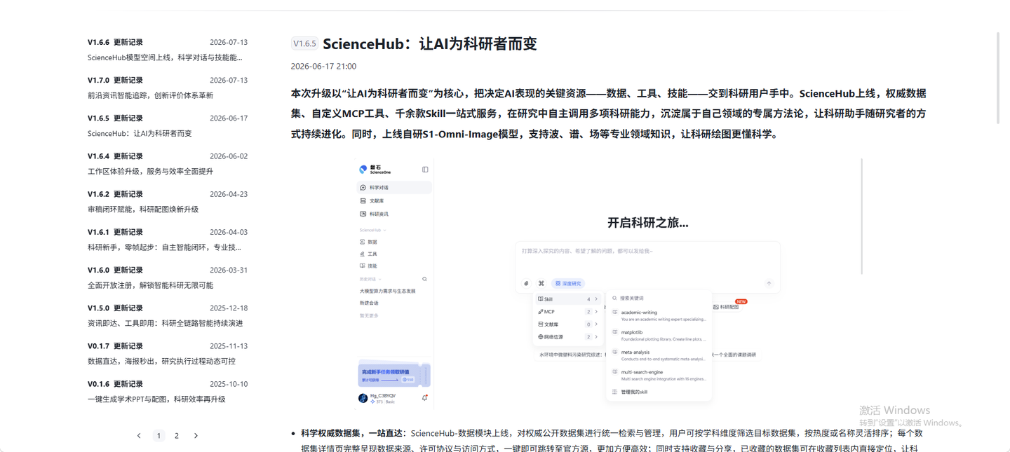The image size is (1010, 452).
Task: Click the bullet heading 科学权威数据集,一站直达
Action: click(351, 434)
